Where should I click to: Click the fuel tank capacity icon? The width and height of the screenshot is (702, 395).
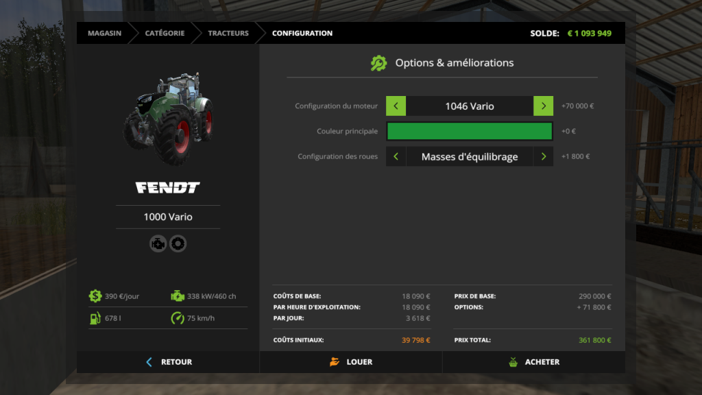(x=95, y=318)
